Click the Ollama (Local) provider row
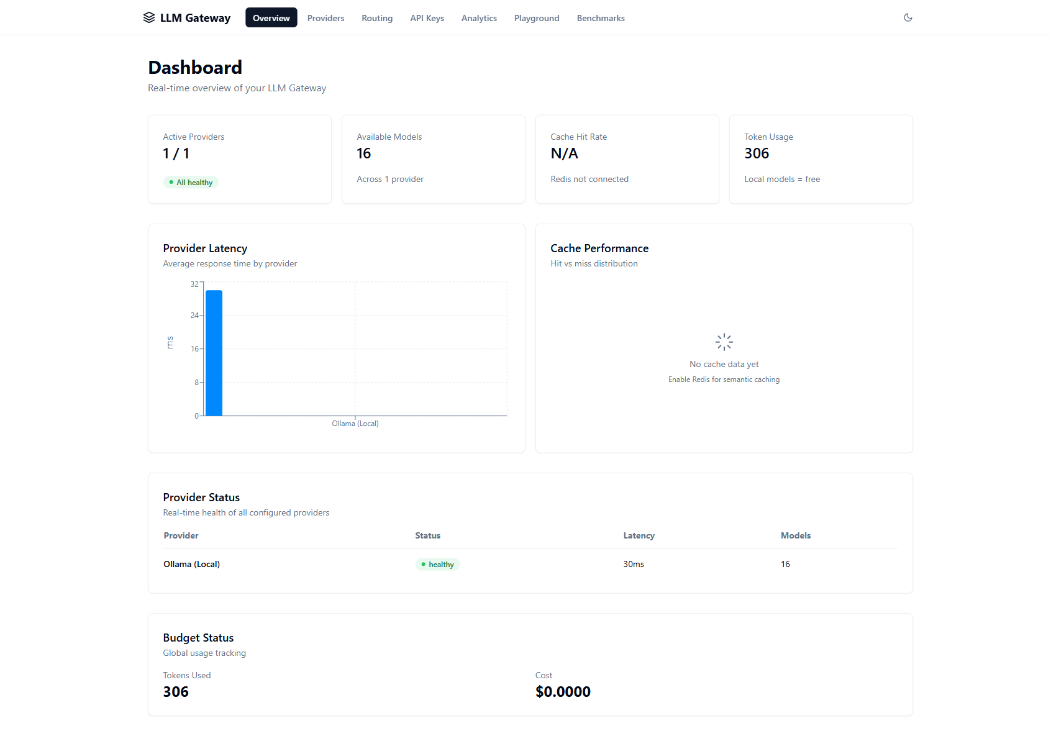 pyautogui.click(x=191, y=564)
